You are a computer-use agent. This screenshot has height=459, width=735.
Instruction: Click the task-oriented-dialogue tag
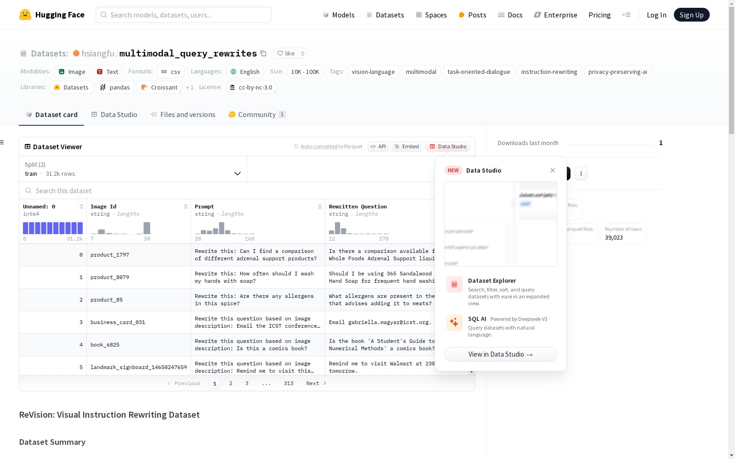pos(479,72)
